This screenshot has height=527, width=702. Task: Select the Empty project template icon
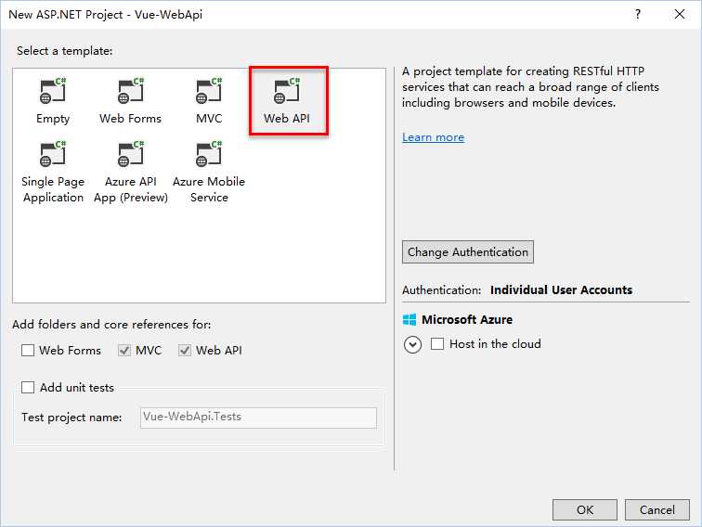(x=53, y=92)
